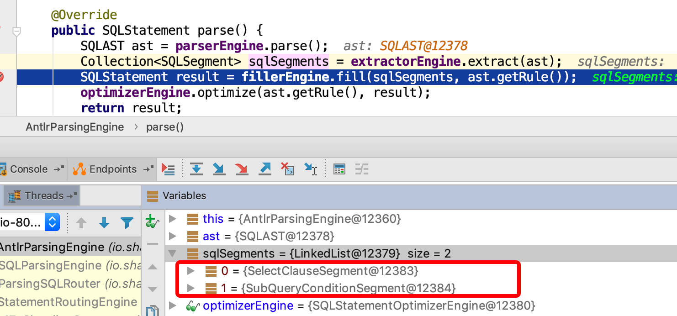Click pin arrow beside Console tab
The width and height of the screenshot is (677, 316).
click(x=59, y=169)
